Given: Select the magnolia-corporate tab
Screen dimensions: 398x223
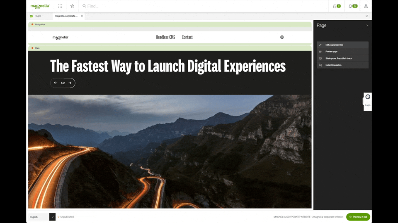Looking at the screenshot, I should point(66,16).
